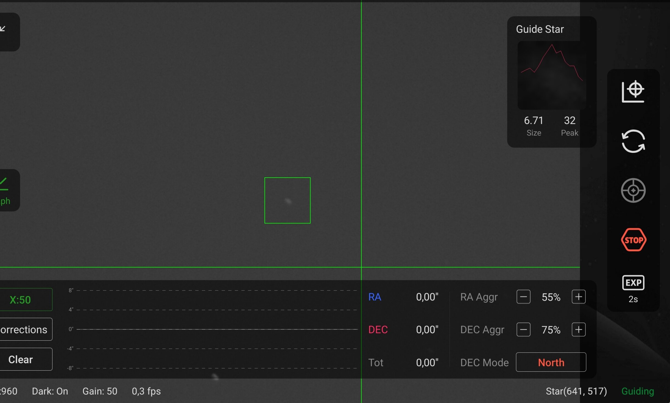Change DEC Mode North selector
This screenshot has width=670, height=403.
tap(551, 362)
